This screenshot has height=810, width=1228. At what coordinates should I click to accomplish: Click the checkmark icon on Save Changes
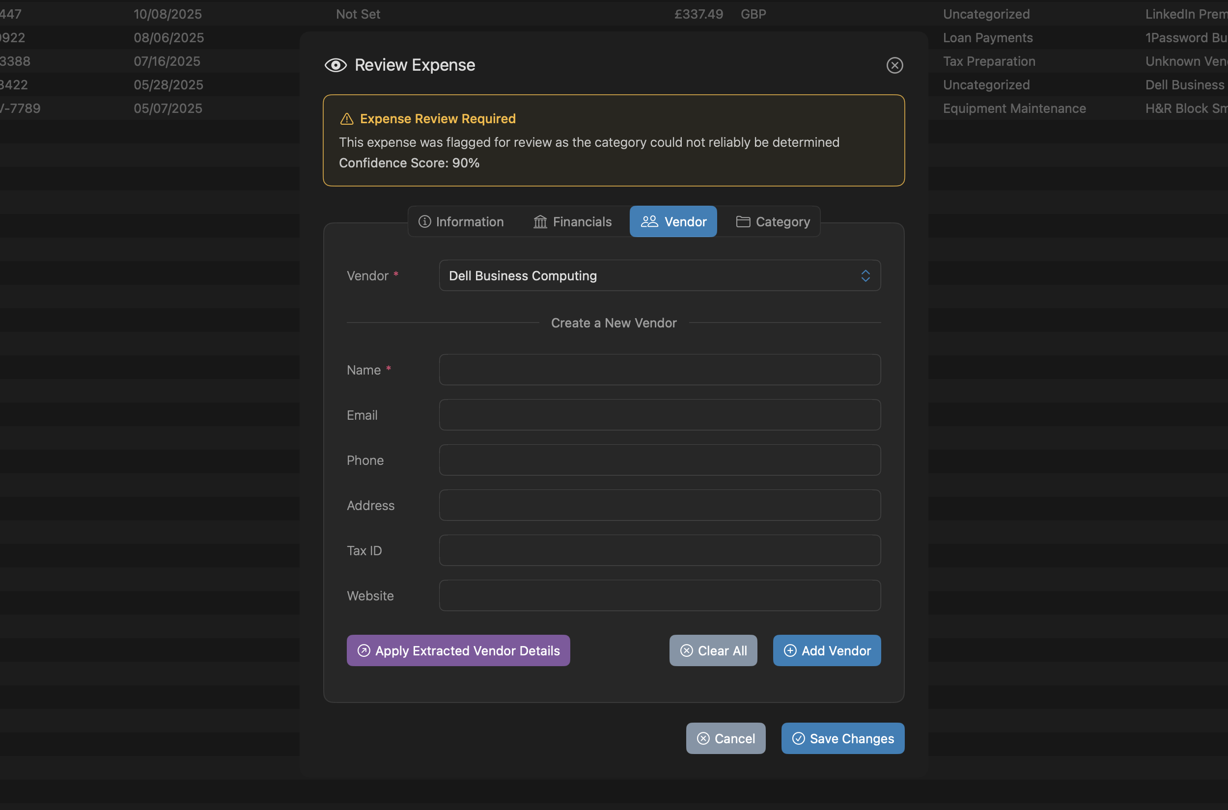(x=799, y=738)
